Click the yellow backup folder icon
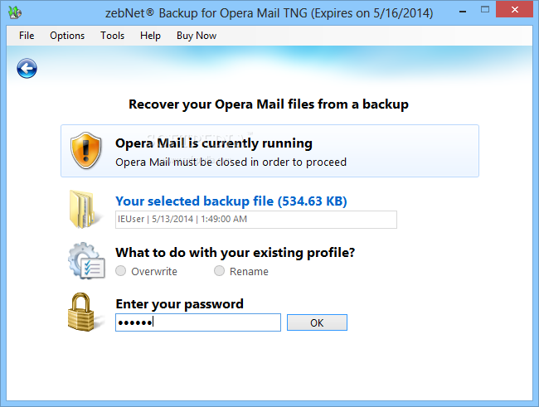The image size is (539, 407). click(x=85, y=209)
